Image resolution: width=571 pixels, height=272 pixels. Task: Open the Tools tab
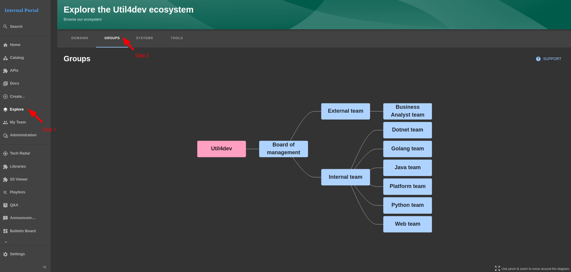(177, 38)
